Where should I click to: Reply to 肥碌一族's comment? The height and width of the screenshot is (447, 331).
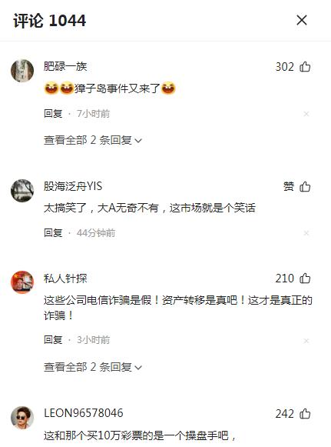[53, 114]
